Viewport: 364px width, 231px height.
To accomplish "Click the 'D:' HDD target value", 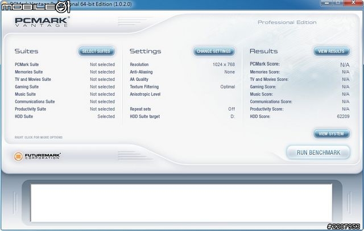I will point(233,117).
